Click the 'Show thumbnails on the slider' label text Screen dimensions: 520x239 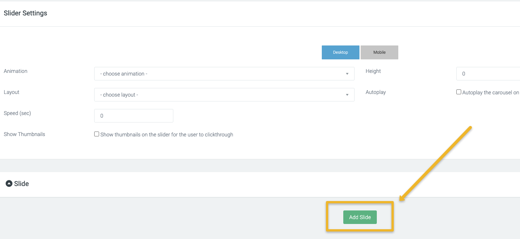click(x=167, y=135)
